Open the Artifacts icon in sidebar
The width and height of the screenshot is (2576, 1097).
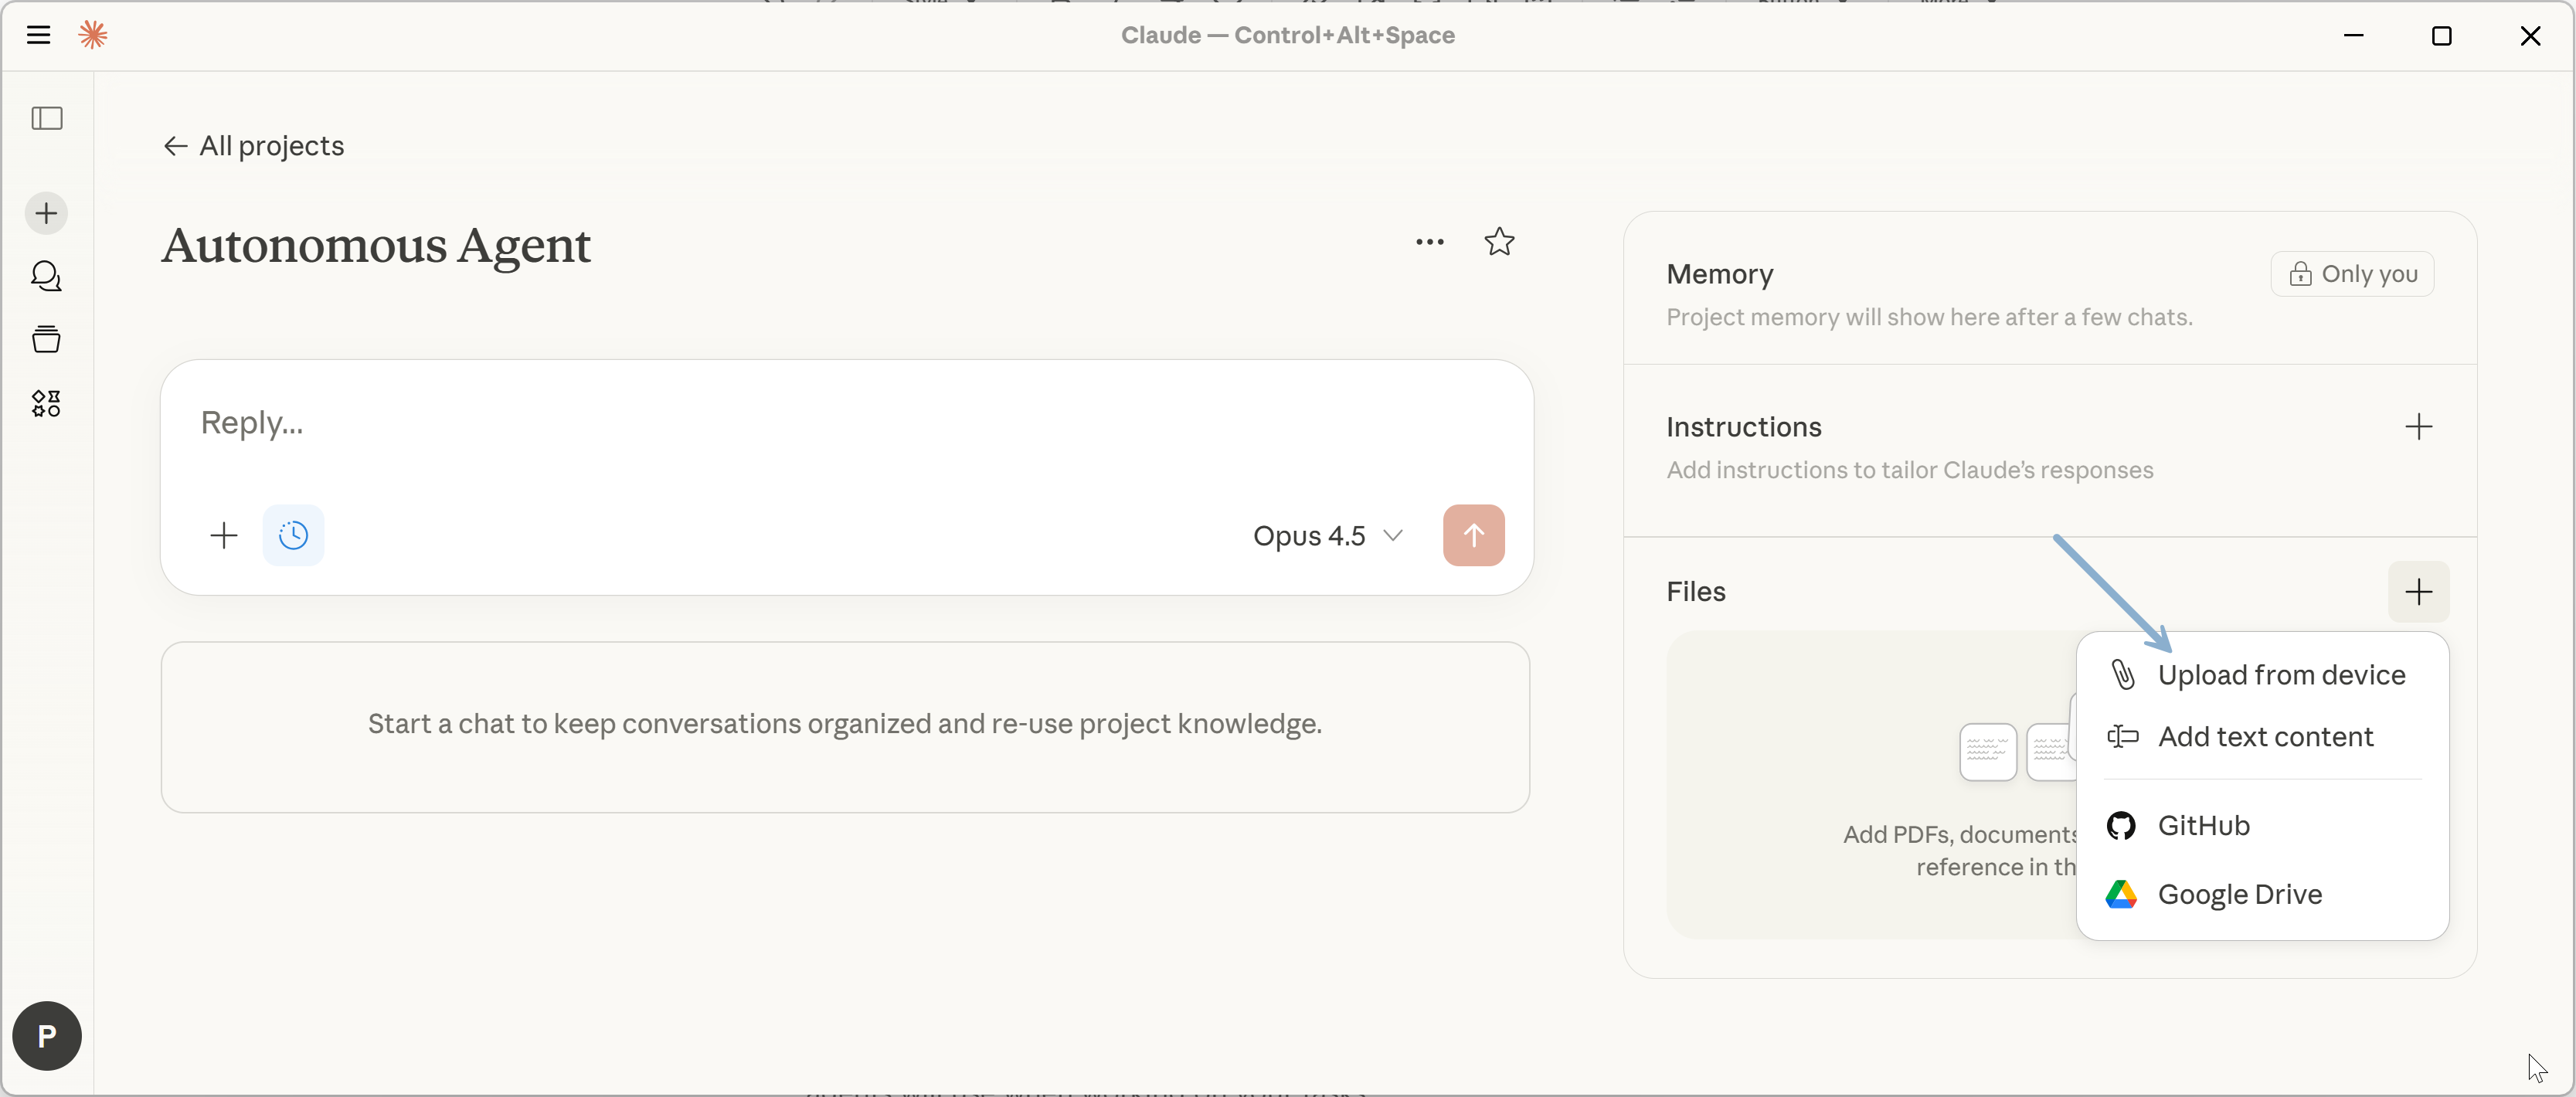46,403
